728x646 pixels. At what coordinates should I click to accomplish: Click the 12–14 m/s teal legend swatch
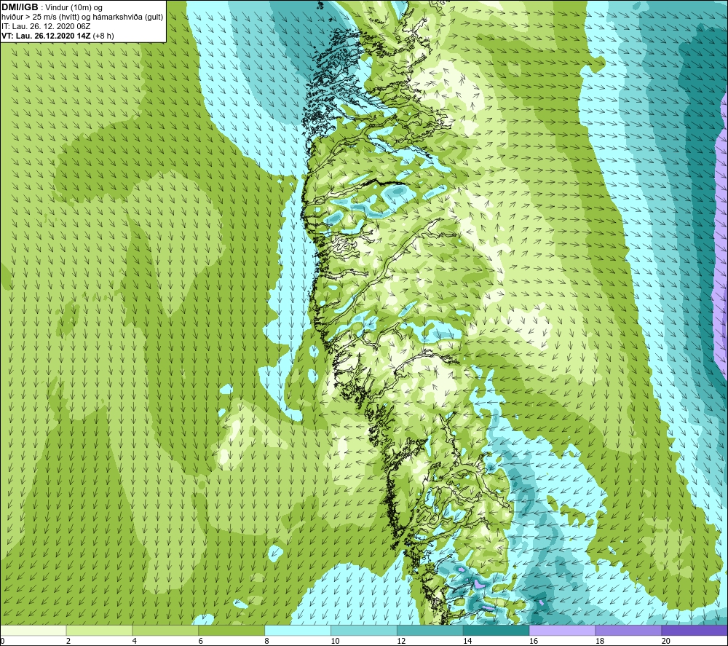point(430,631)
